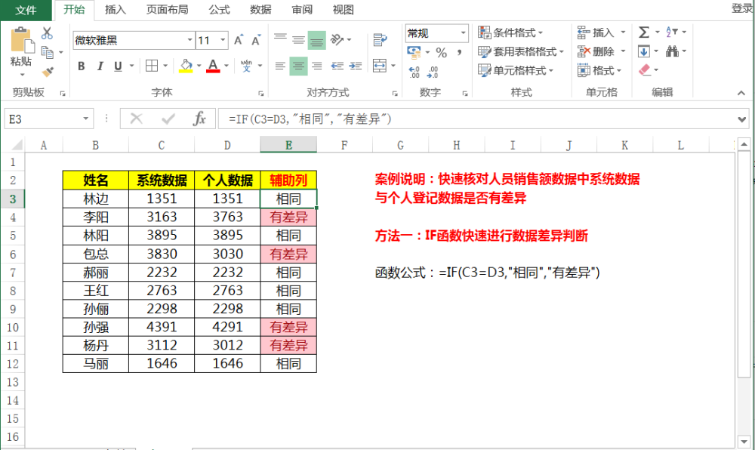The height and width of the screenshot is (450, 755).
Task: Align cell text to the right
Action: click(x=316, y=66)
